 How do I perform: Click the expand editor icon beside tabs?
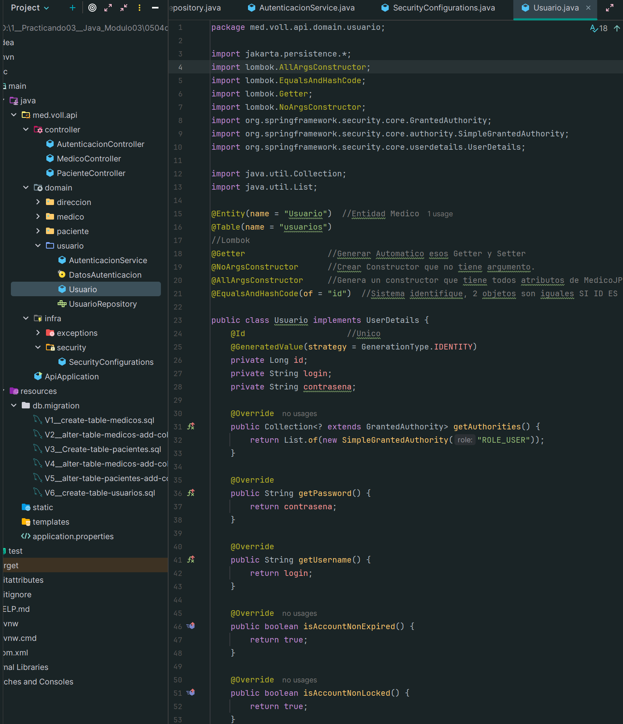tap(610, 8)
